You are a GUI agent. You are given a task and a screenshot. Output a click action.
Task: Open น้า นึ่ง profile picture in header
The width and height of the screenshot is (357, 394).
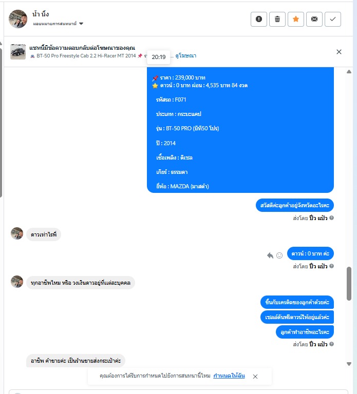point(18,19)
